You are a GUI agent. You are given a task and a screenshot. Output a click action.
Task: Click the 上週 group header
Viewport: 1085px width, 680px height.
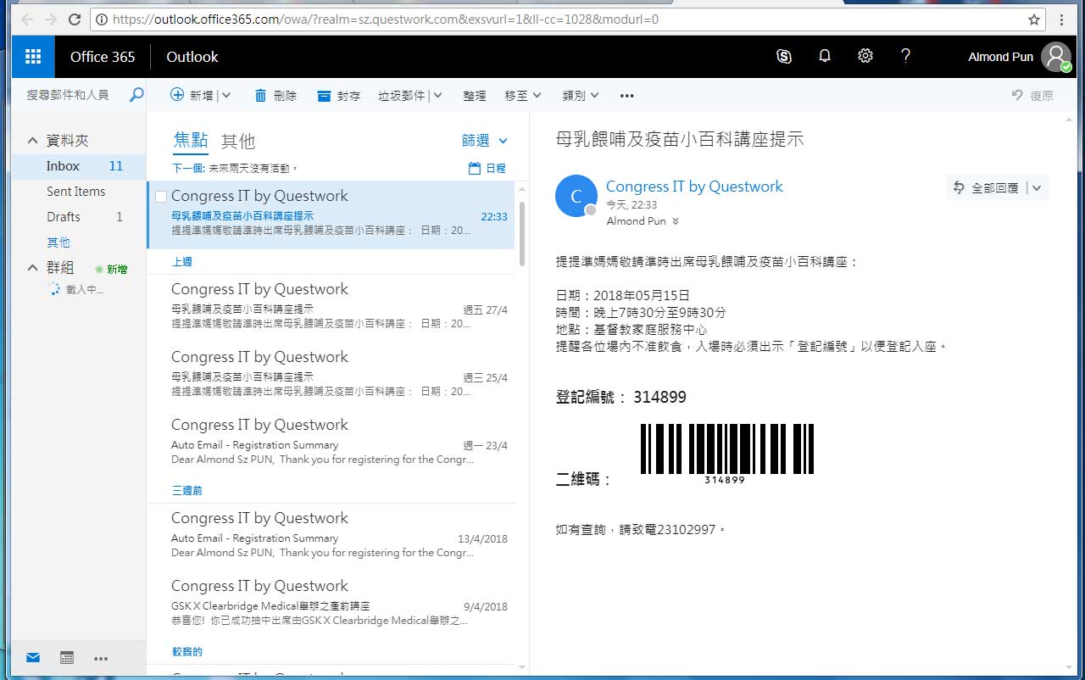click(182, 262)
